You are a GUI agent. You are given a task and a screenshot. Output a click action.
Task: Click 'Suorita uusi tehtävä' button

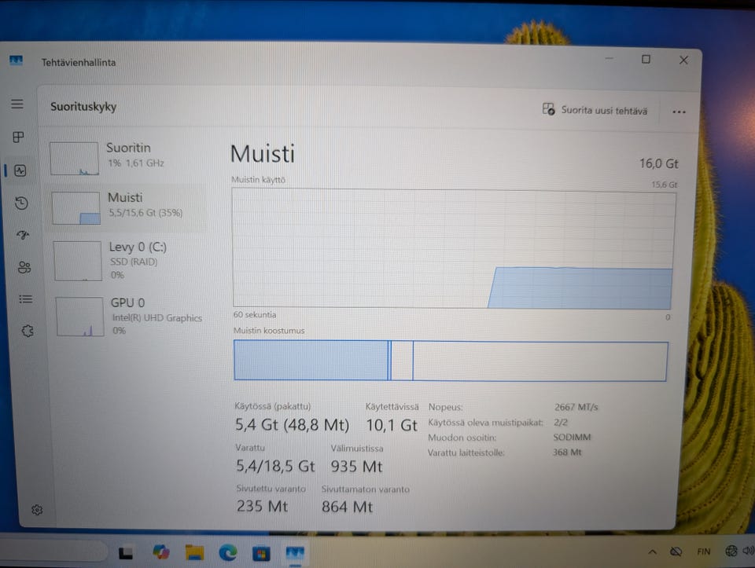(595, 110)
